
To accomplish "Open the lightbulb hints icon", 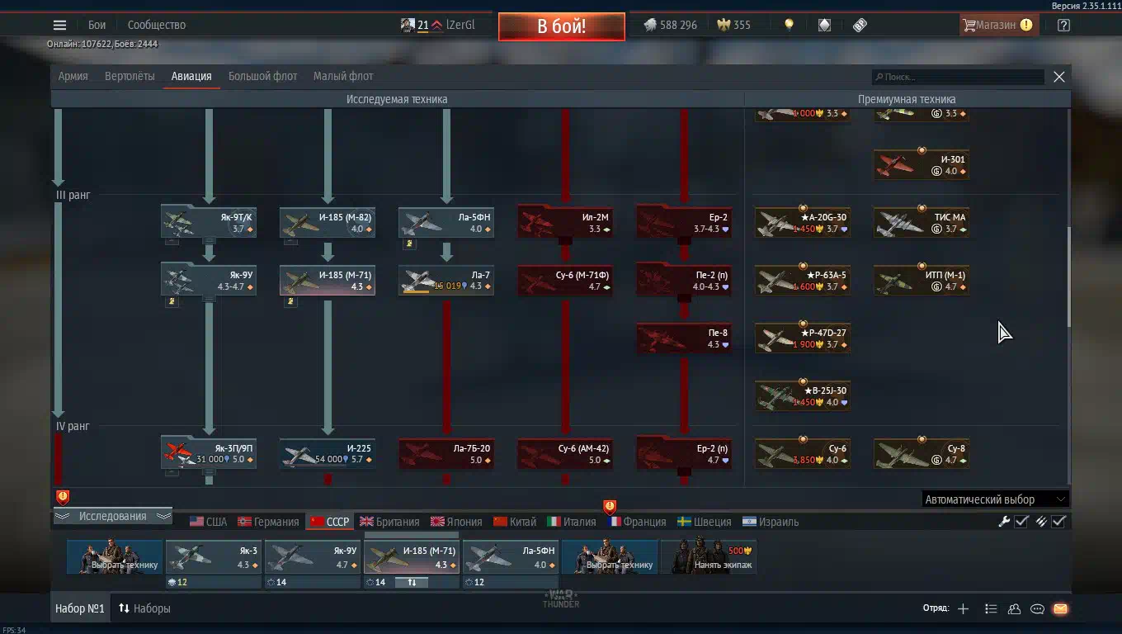I will pos(789,25).
